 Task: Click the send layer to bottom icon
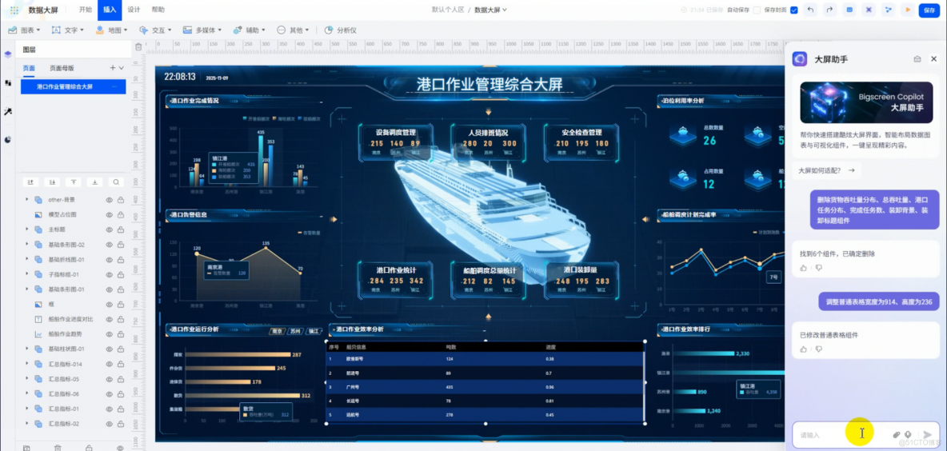tap(94, 182)
